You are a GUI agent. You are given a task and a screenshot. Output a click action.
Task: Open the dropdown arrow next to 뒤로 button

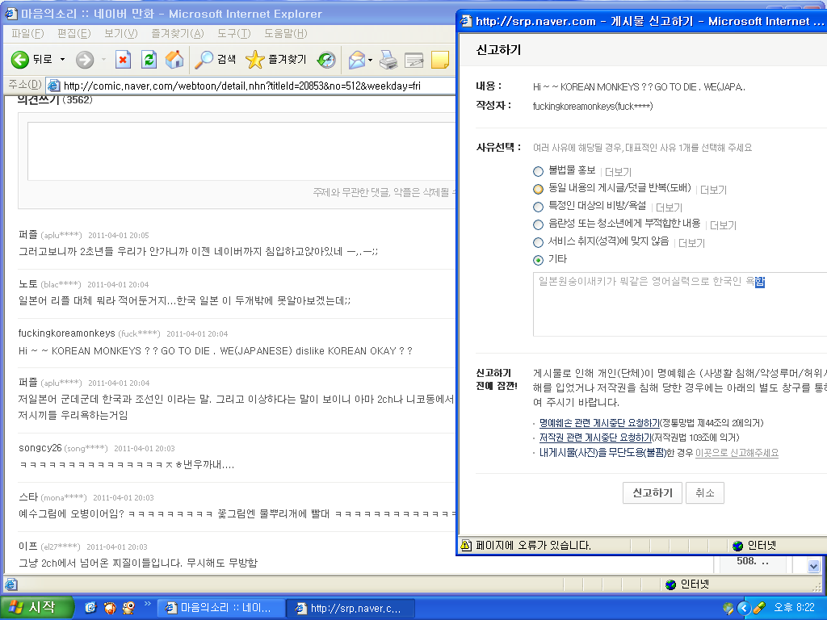(x=61, y=59)
